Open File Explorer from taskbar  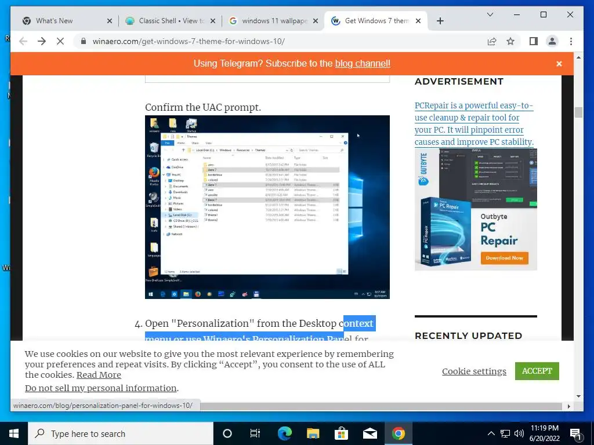pyautogui.click(x=313, y=433)
